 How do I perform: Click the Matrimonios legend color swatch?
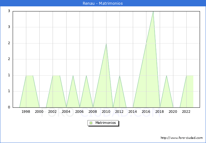click(91, 123)
